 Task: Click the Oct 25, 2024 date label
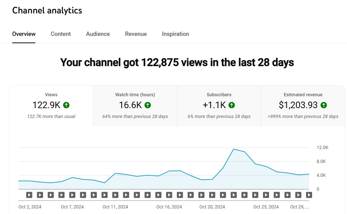(266, 207)
